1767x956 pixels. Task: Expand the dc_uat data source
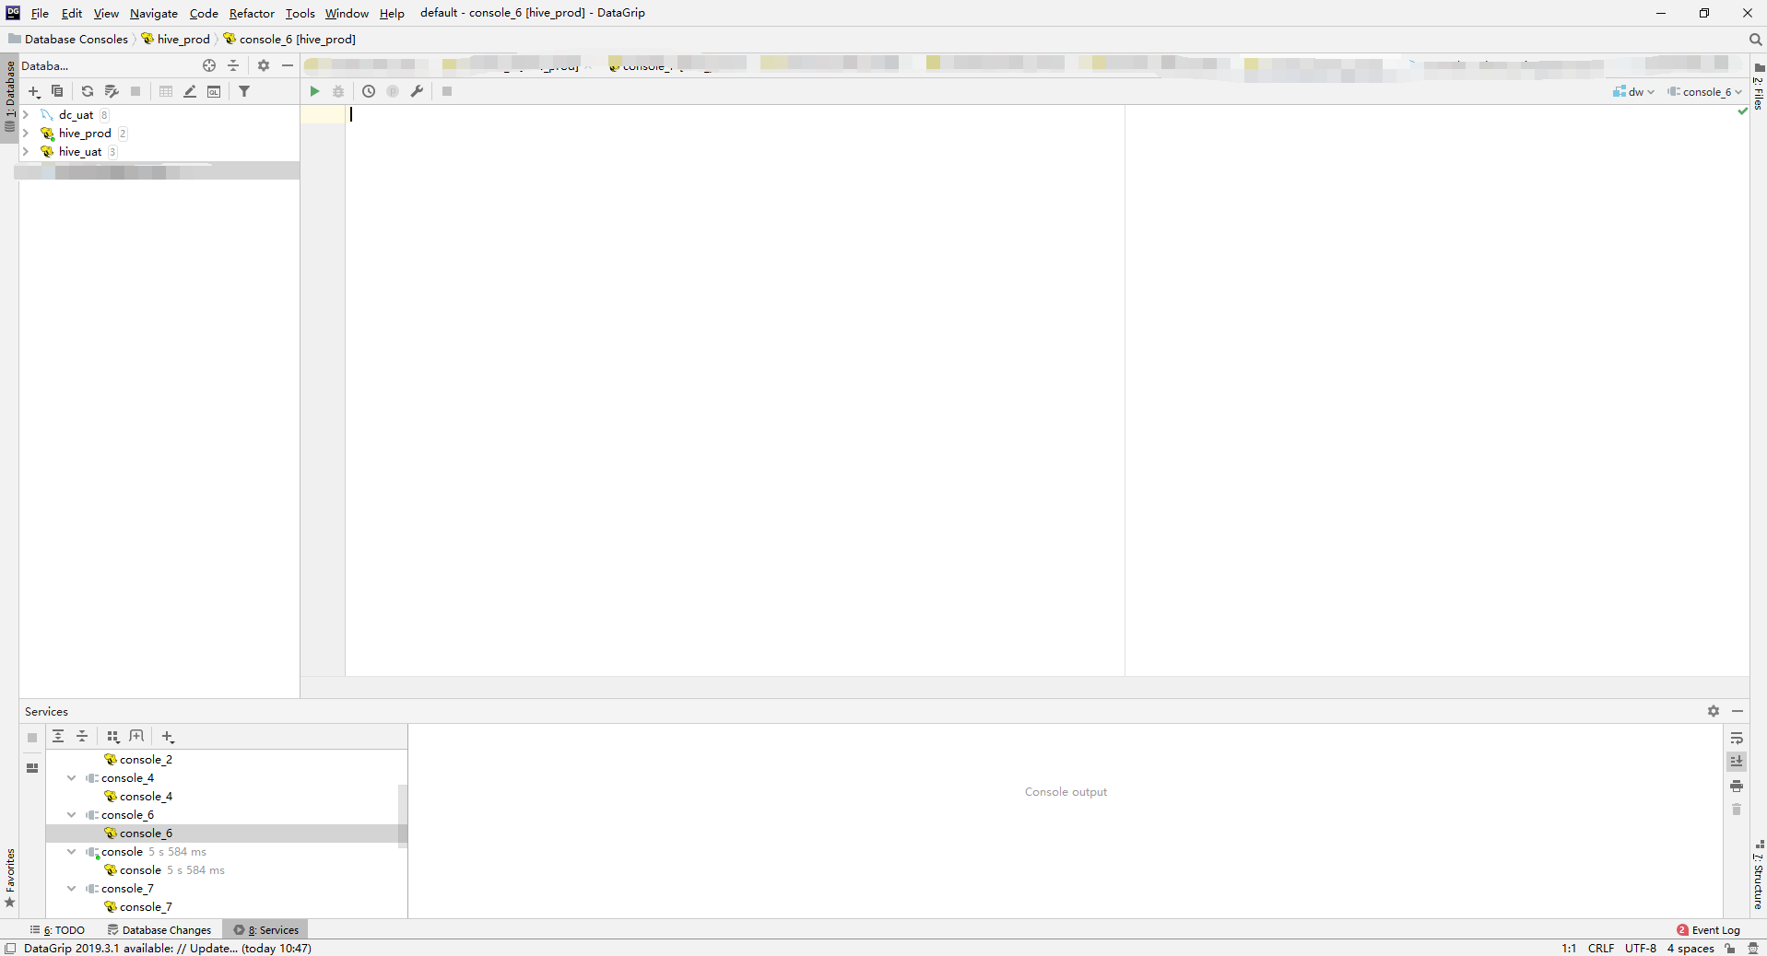[x=26, y=115]
